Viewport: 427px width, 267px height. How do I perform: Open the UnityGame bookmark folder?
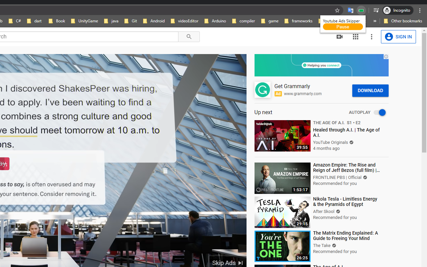[x=84, y=21]
